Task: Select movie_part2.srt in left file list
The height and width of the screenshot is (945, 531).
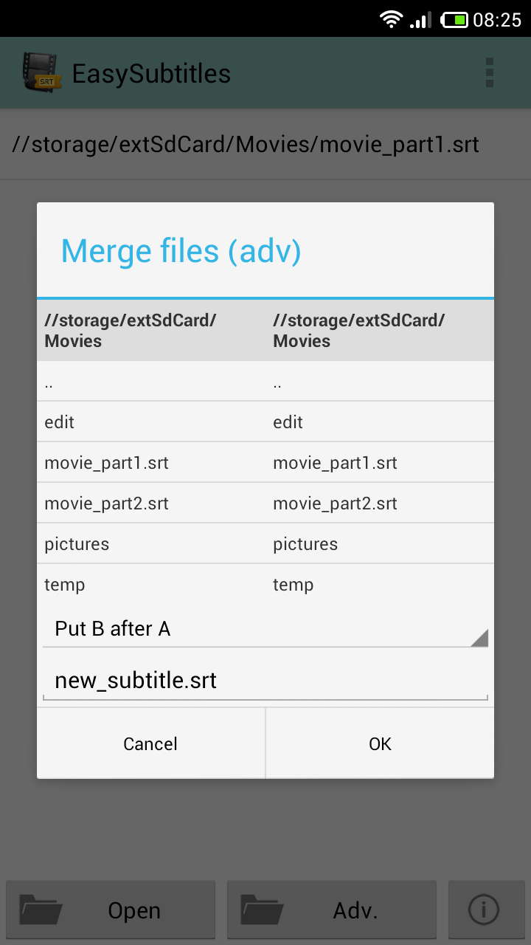Action: click(x=107, y=504)
